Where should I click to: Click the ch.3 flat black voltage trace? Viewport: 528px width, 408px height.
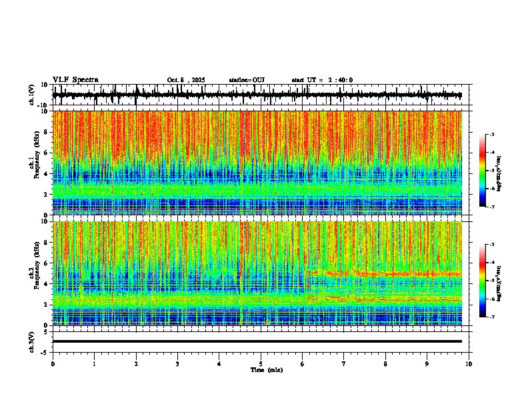tap(257, 341)
